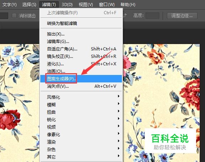
Task: Expand the 视频 submenu
Action: [81, 127]
